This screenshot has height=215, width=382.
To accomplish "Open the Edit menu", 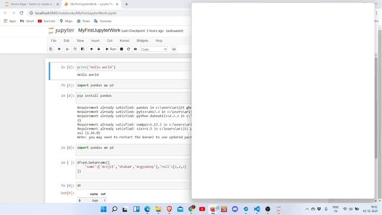I will [x=66, y=41].
